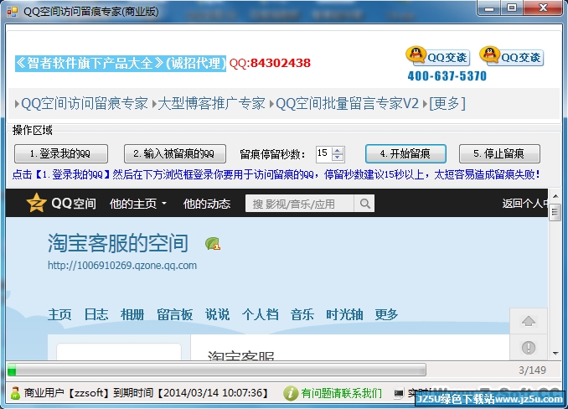The height and width of the screenshot is (409, 568).
Task: Stop tracing with 5.停止留痕 button
Action: pos(499,153)
